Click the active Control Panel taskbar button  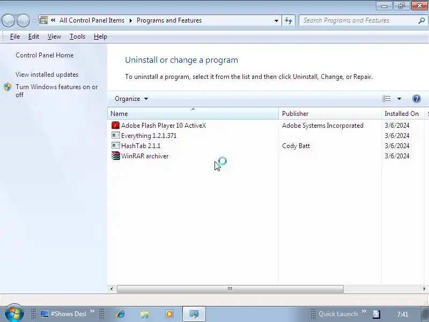pyautogui.click(x=194, y=314)
